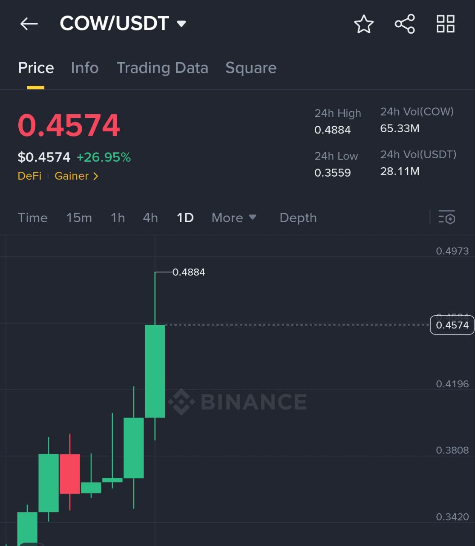The width and height of the screenshot is (475, 546).
Task: Tap the large 0.4574 last price
Action: [x=69, y=125]
